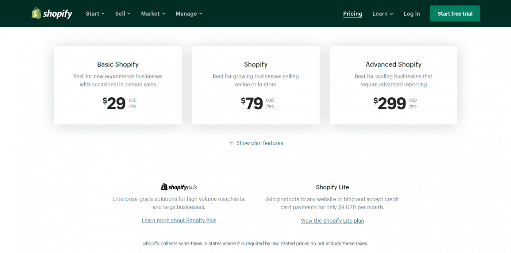Expand Show plan features
The width and height of the screenshot is (511, 253).
click(x=256, y=143)
